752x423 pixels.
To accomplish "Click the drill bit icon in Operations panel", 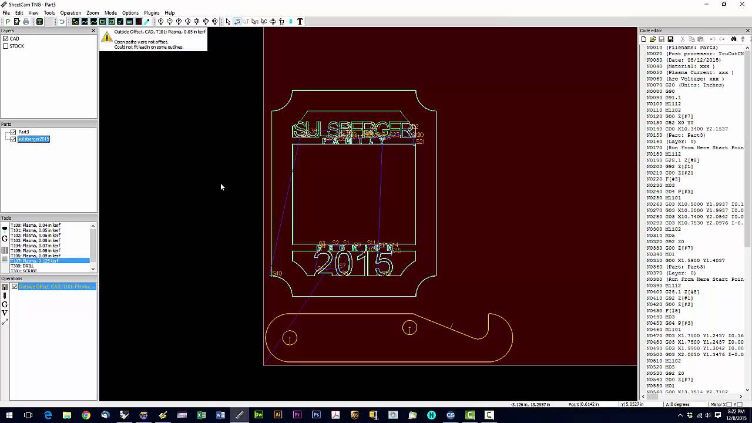I will pyautogui.click(x=5, y=296).
